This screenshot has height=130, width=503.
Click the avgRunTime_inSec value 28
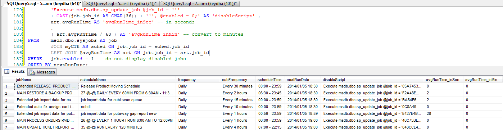[x=444, y=114]
